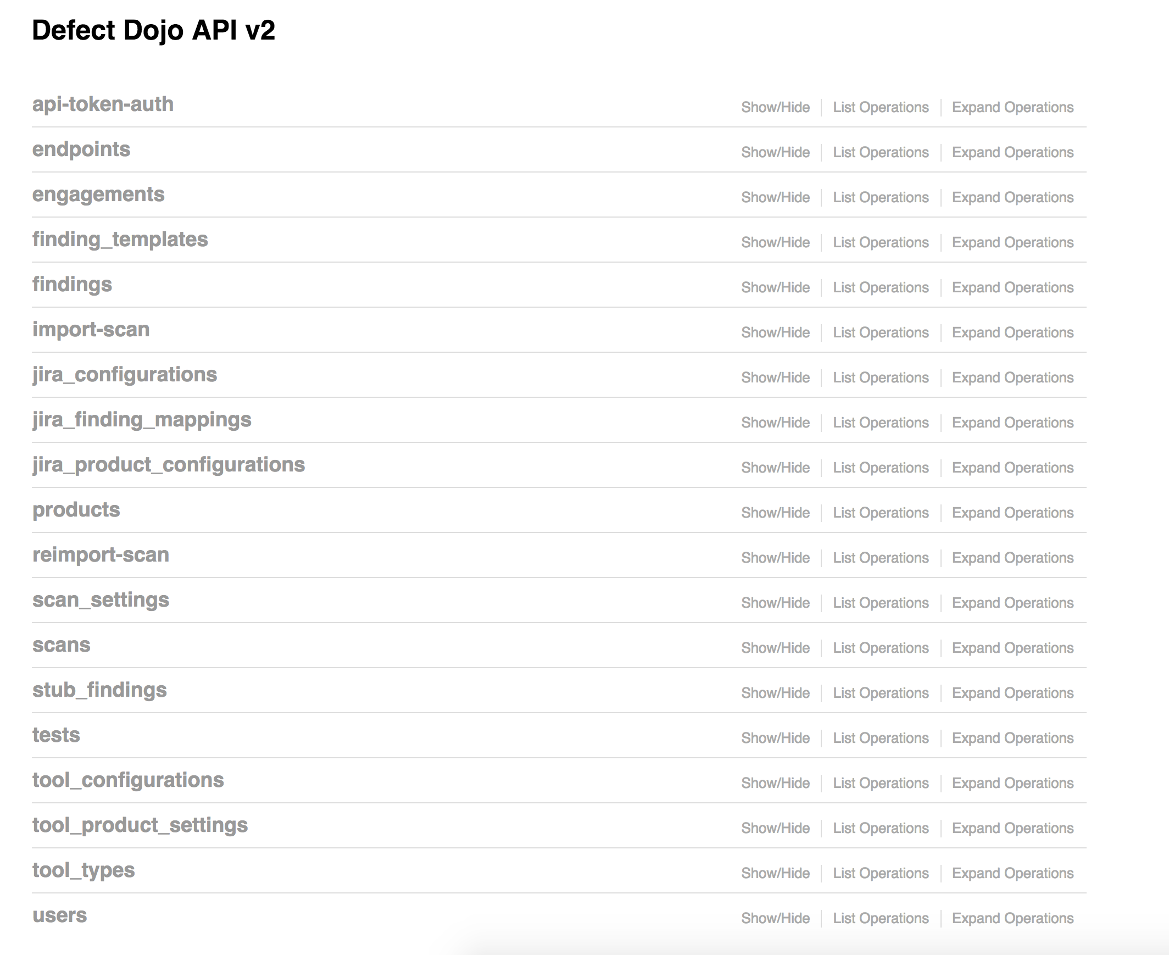List Operations for users
Image resolution: width=1169 pixels, height=955 pixels.
click(x=881, y=919)
